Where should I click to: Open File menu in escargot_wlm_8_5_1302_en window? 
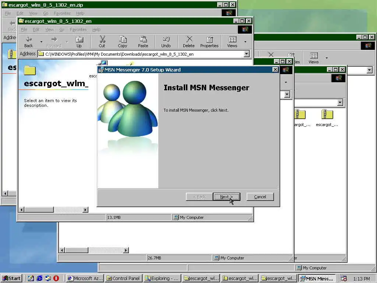[24, 29]
